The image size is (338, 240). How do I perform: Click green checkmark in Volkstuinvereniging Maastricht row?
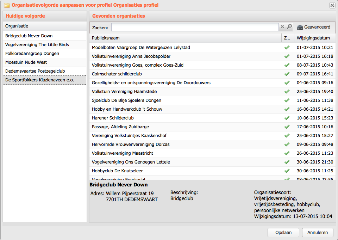(287, 153)
